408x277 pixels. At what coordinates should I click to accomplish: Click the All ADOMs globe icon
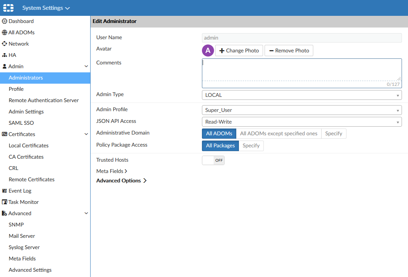pos(5,33)
